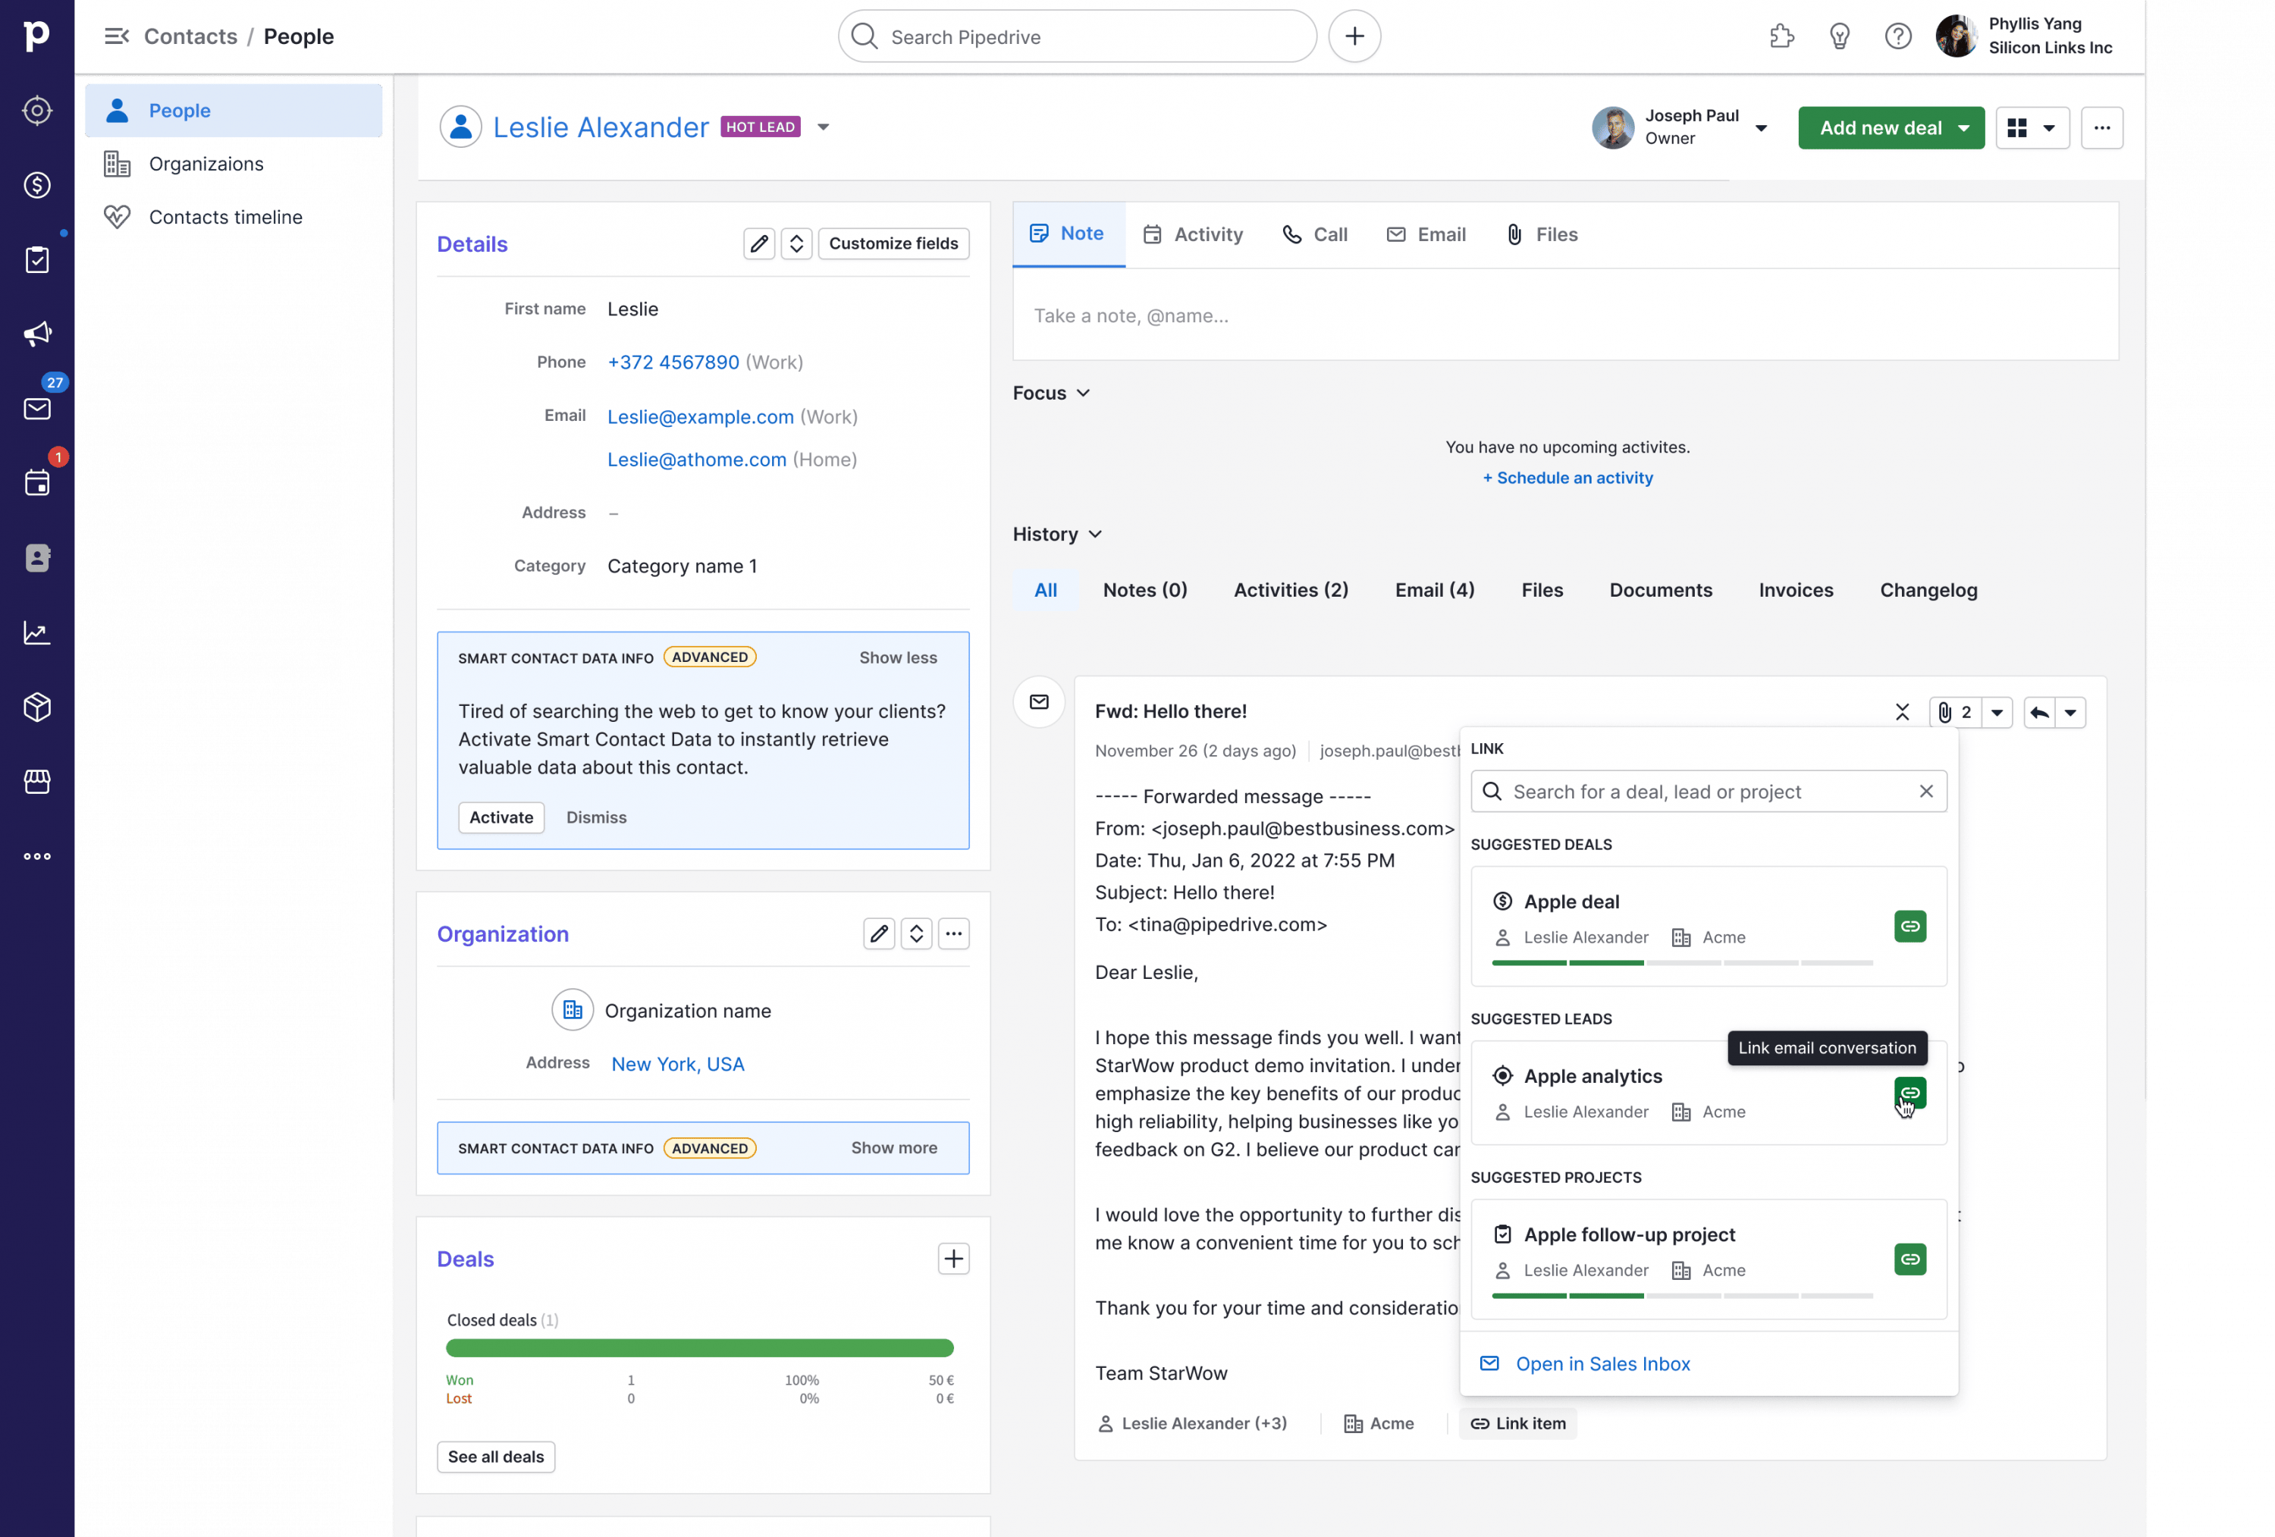The image size is (2275, 1537).
Task: Click the closed deals progress bar
Action: pos(700,1347)
